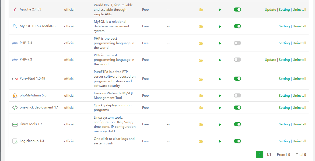Click Update for Apache 2.4.53
The image size is (315, 161).
270,10
